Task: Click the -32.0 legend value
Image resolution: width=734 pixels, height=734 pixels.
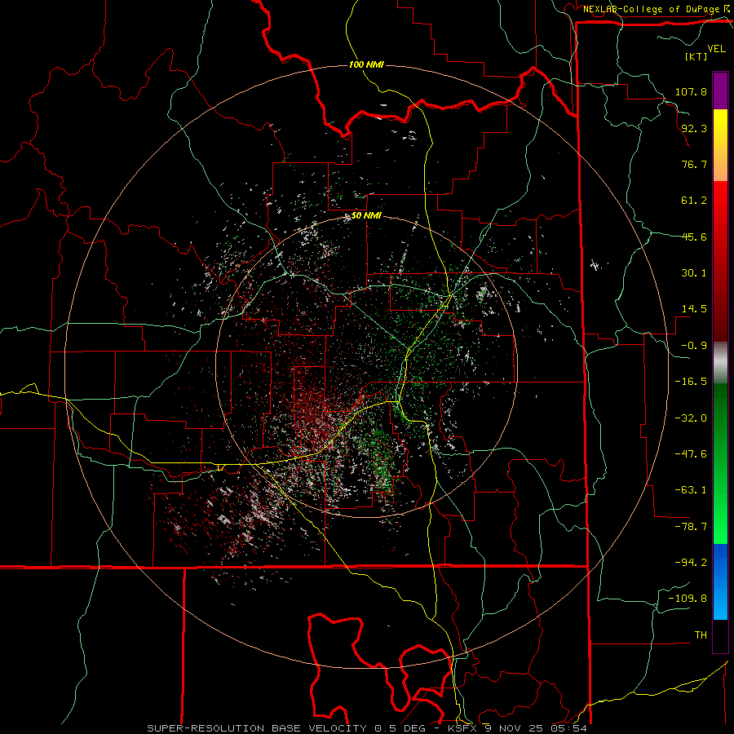Action: tap(691, 418)
